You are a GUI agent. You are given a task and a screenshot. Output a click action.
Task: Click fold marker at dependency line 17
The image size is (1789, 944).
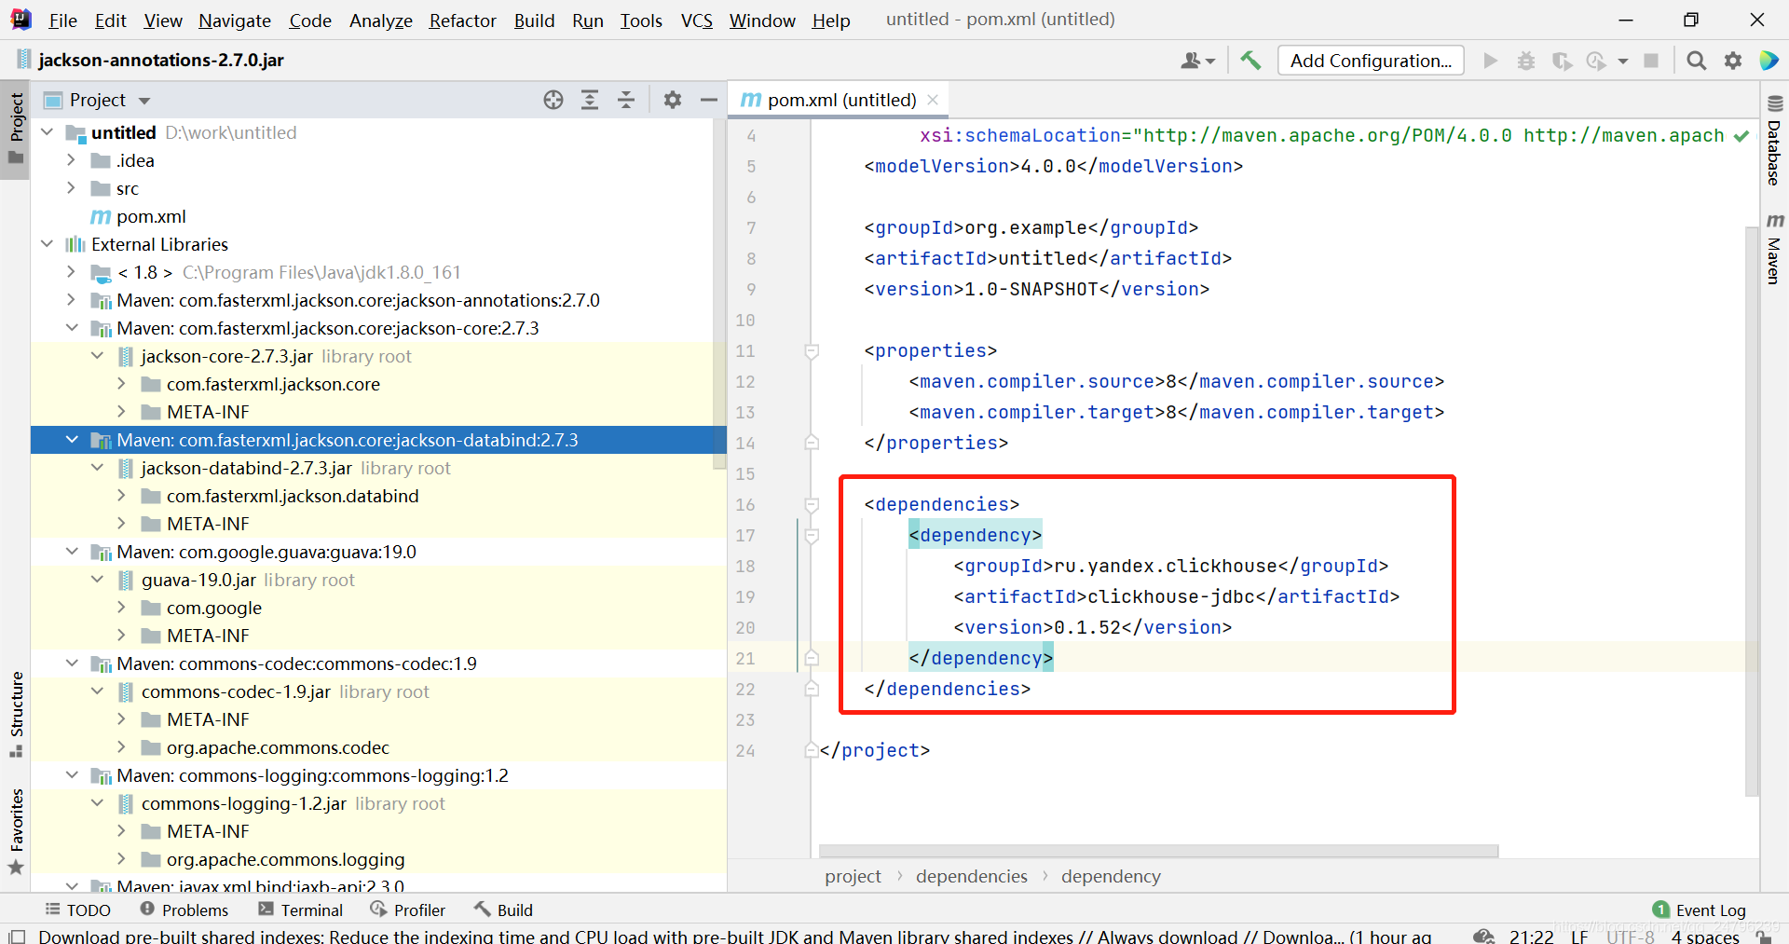pyautogui.click(x=812, y=536)
